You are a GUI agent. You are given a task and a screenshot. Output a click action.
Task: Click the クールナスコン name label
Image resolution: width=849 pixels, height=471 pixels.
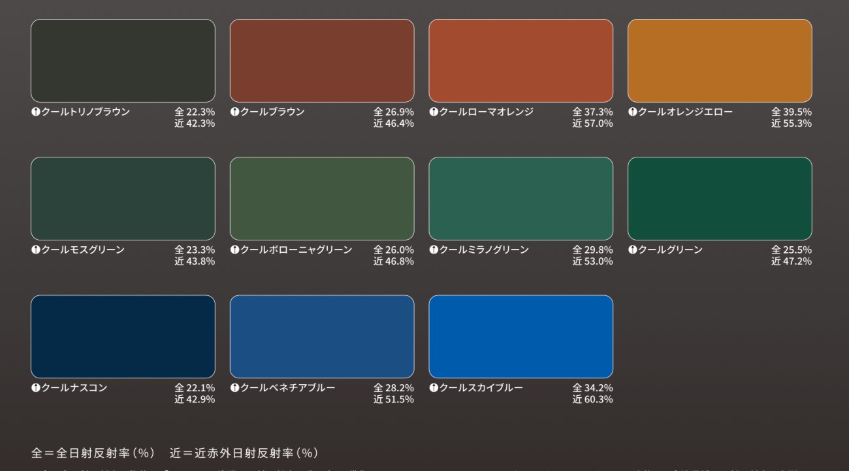[74, 388]
